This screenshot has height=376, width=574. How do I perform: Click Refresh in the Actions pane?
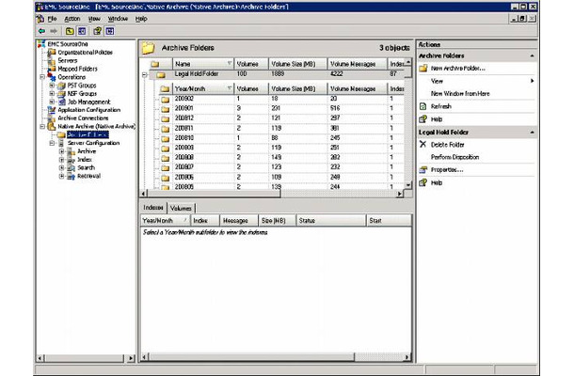440,106
